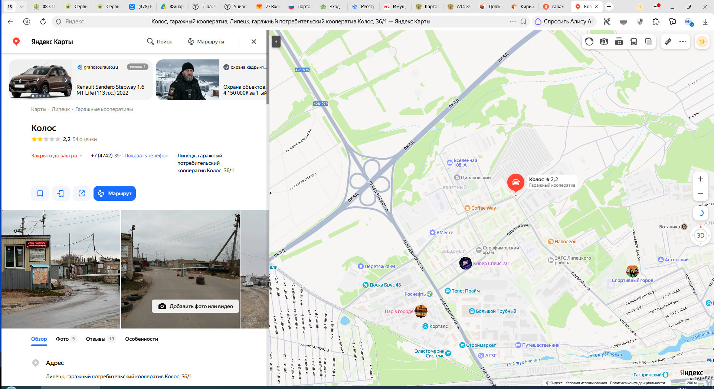The image size is (714, 389).
Task: Send Колос to phone icon
Action: click(61, 193)
